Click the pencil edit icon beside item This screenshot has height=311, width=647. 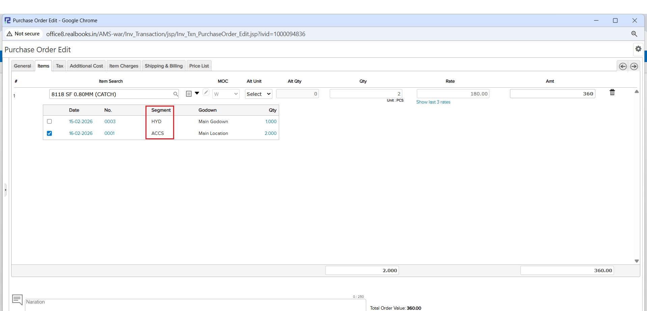coord(206,92)
